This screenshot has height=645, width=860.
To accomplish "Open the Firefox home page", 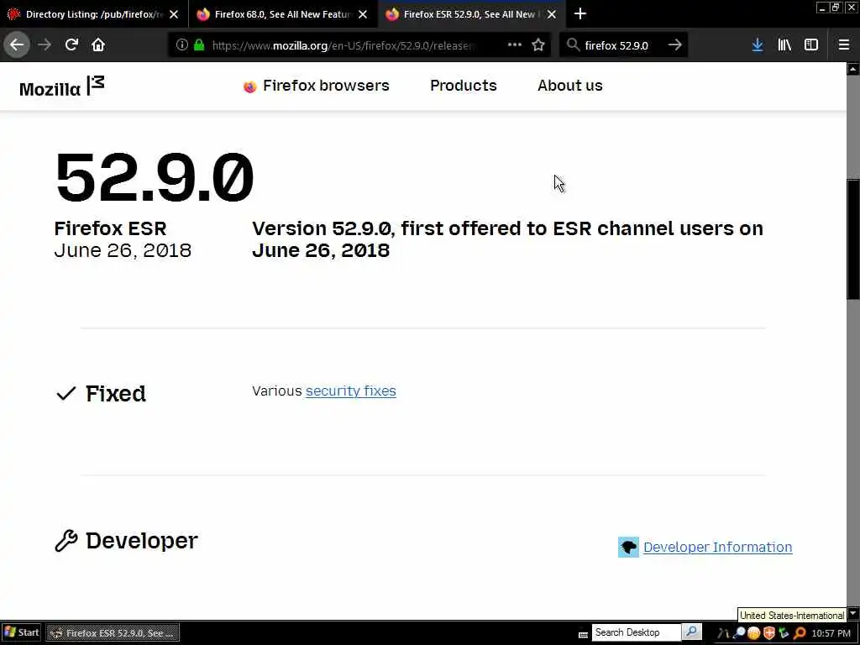I will click(98, 45).
